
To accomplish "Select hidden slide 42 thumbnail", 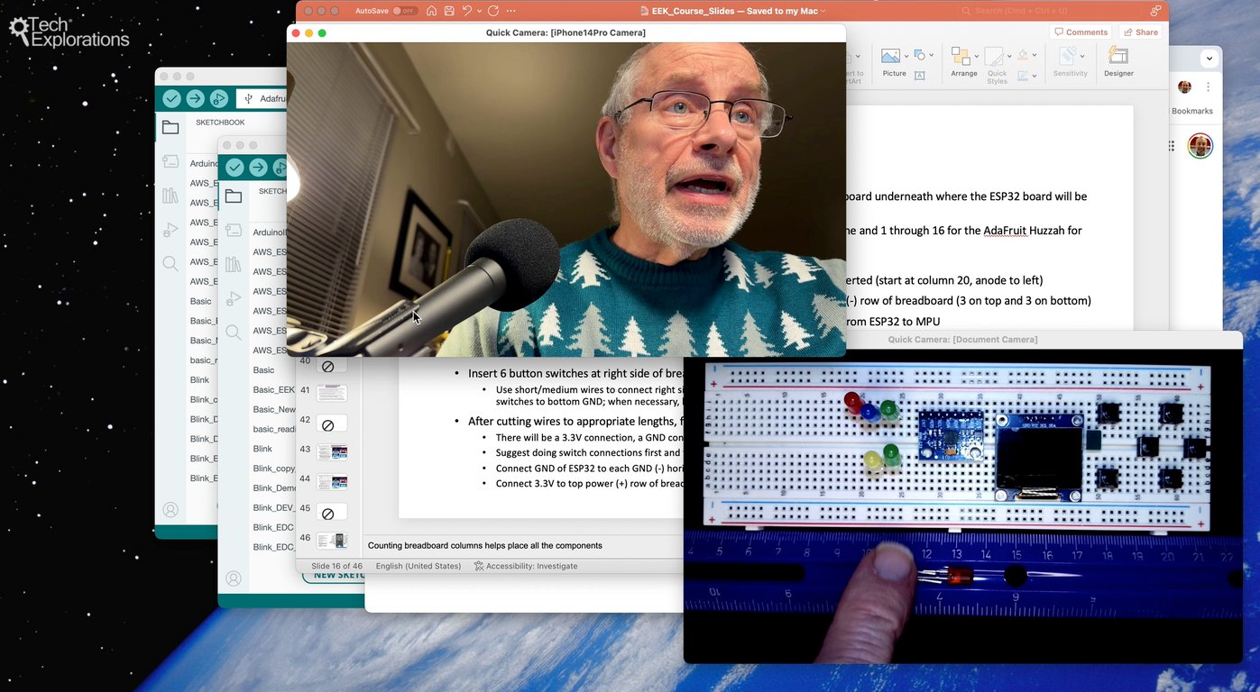I will coord(331,423).
